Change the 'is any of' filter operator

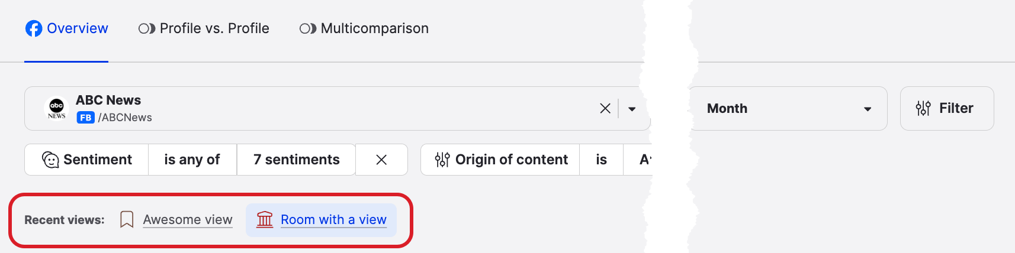point(192,160)
